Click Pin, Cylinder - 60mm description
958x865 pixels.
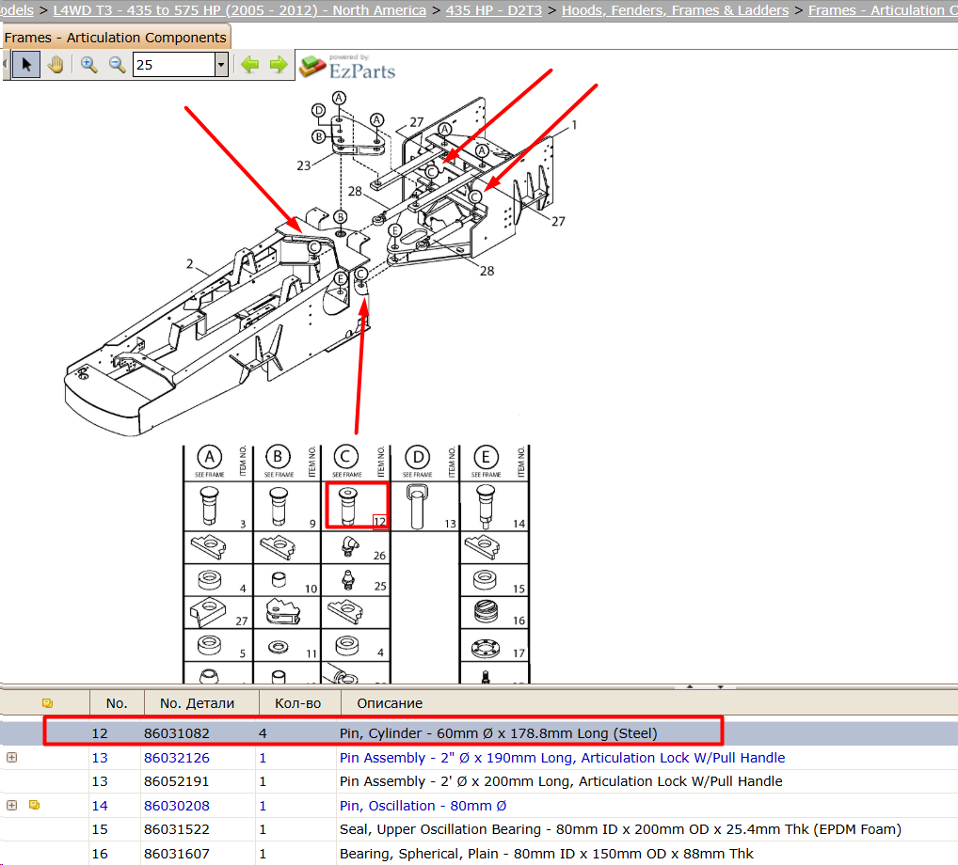(499, 733)
